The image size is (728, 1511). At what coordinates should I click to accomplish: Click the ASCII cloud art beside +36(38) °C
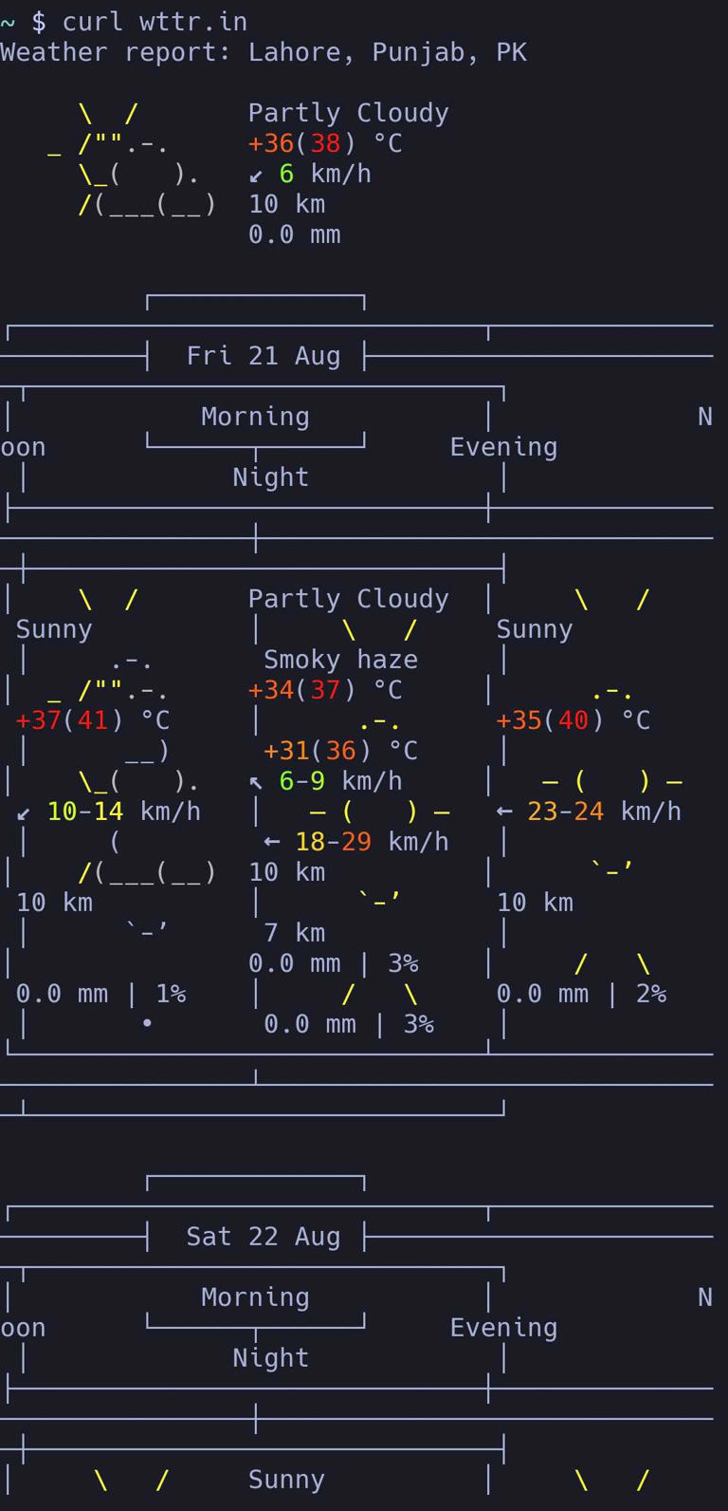click(x=133, y=159)
